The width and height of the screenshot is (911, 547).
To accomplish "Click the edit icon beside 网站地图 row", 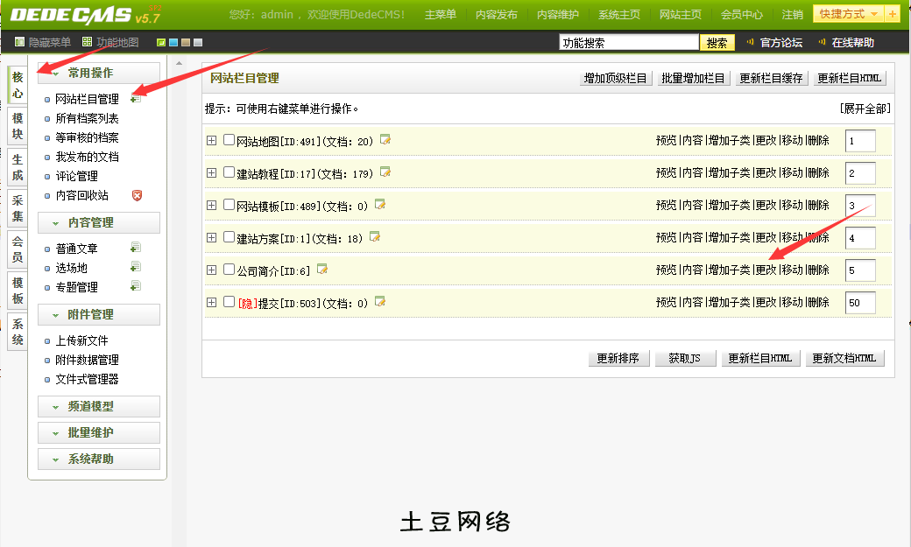I will tap(385, 140).
